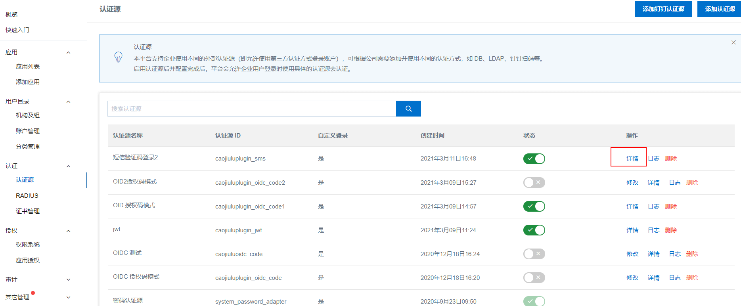Disable the 短信验证码登录2 status toggle
The height and width of the screenshot is (306, 741).
534,159
